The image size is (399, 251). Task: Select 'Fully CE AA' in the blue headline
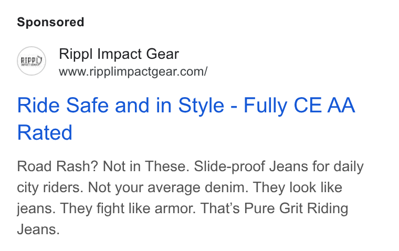[x=299, y=106]
